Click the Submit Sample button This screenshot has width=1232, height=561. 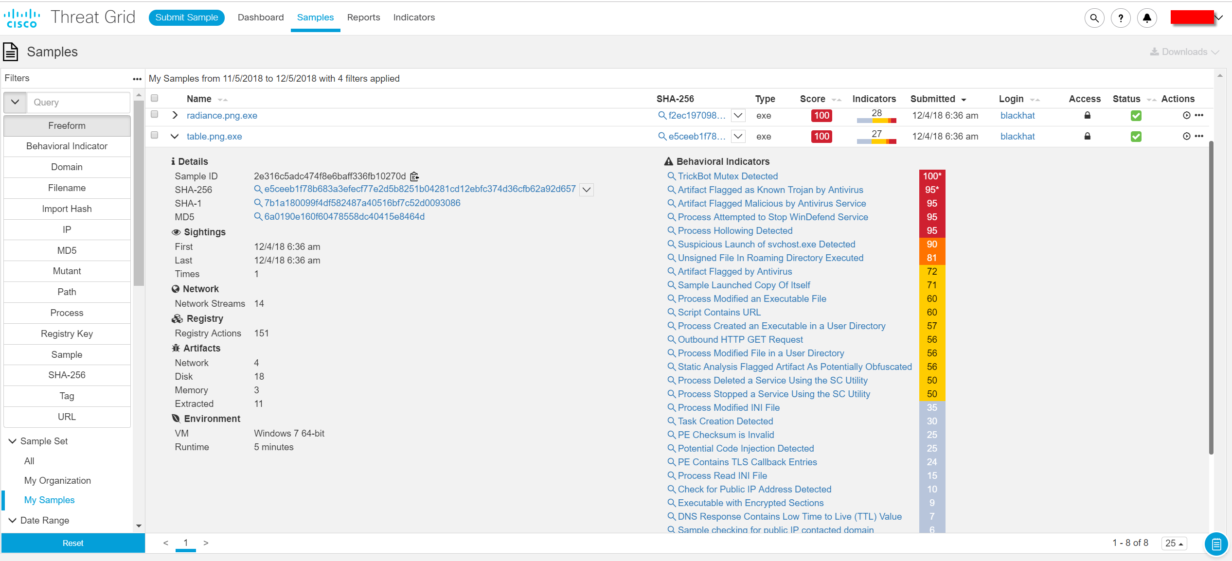186,18
